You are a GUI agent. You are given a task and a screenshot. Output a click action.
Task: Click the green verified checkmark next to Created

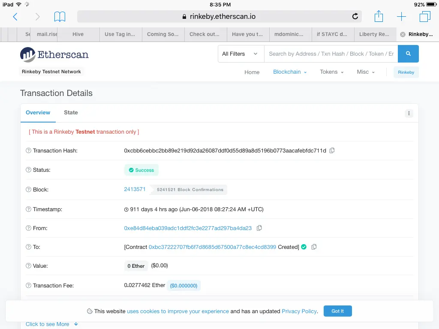coord(304,247)
